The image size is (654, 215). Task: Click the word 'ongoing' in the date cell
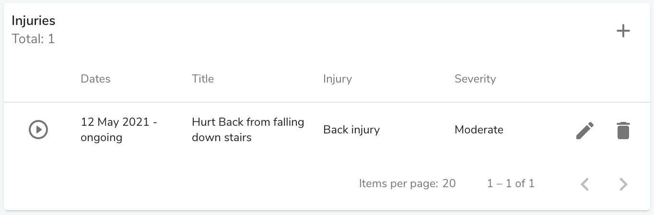[x=101, y=138]
